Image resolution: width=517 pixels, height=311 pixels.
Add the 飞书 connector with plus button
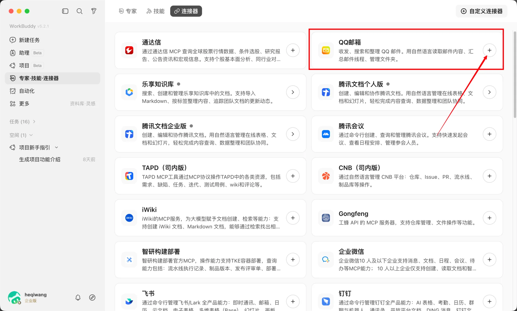[293, 302]
